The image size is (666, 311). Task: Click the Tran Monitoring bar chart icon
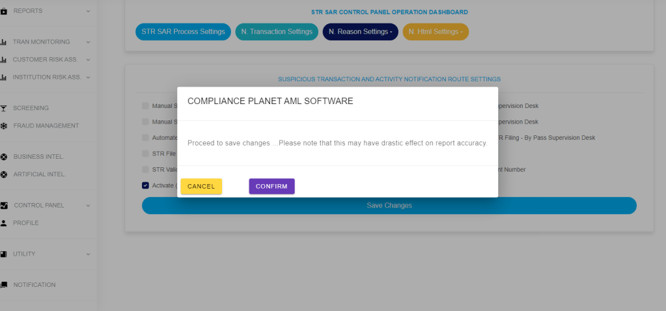point(4,42)
